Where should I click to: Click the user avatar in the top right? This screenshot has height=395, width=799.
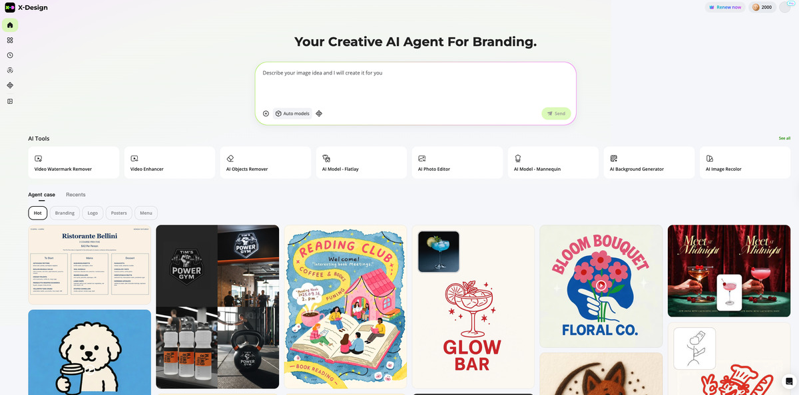785,7
